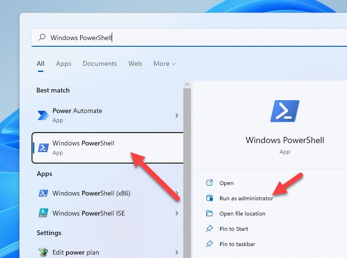Click the Best match heading
347x258 pixels.
tap(53, 90)
